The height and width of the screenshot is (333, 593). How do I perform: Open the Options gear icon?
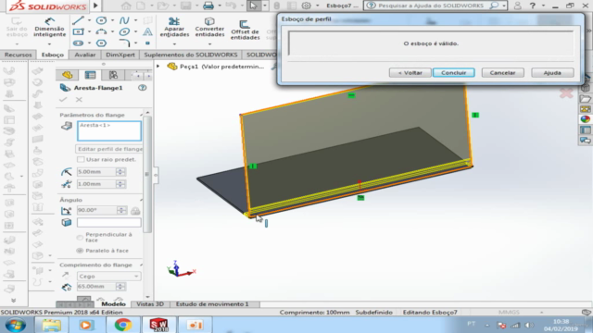pyautogui.click(x=307, y=6)
